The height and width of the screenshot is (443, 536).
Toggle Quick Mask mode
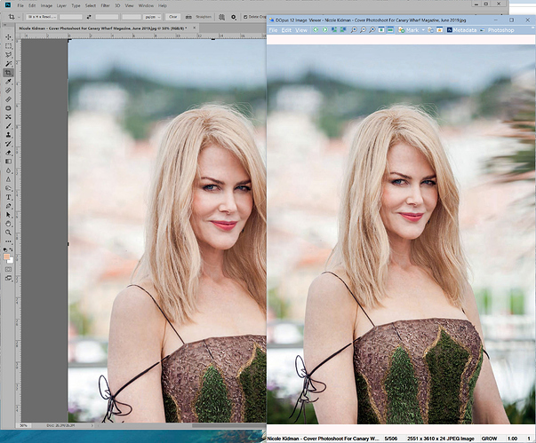tap(8, 269)
